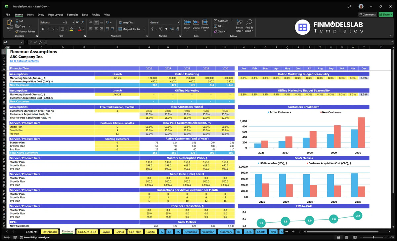
Task: Activate the Format Painter brush
Action: (x=25, y=31)
